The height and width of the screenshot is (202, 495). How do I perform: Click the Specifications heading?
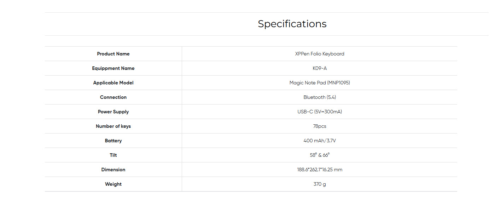(292, 24)
